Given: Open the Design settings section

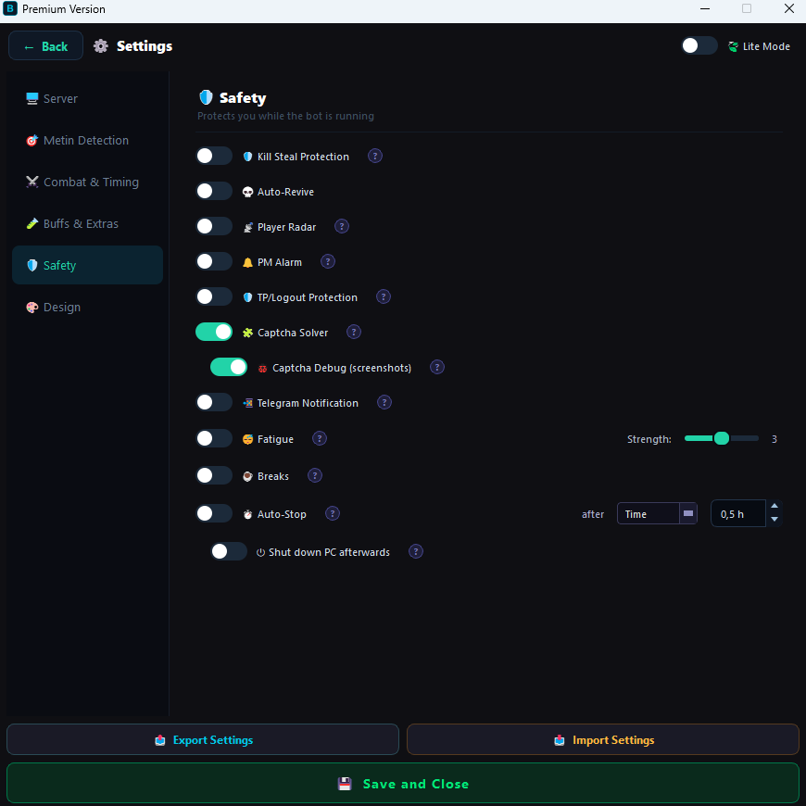Looking at the screenshot, I should pos(87,307).
